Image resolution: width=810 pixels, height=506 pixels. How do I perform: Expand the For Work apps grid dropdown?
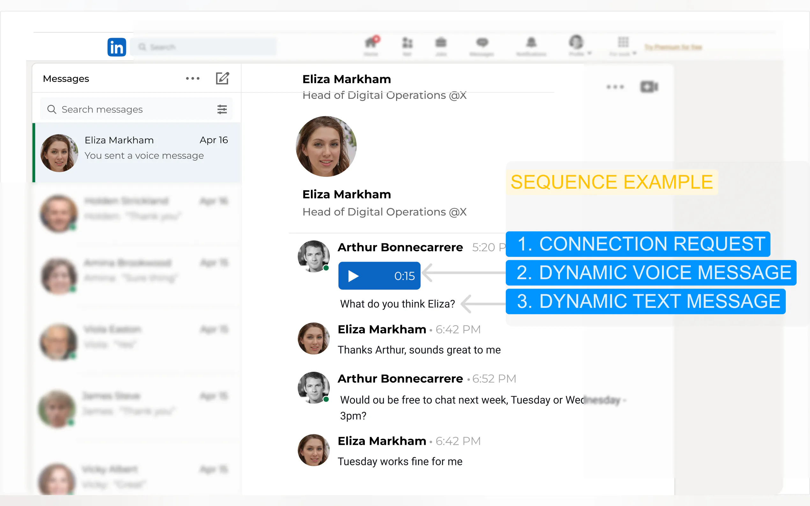623,46
